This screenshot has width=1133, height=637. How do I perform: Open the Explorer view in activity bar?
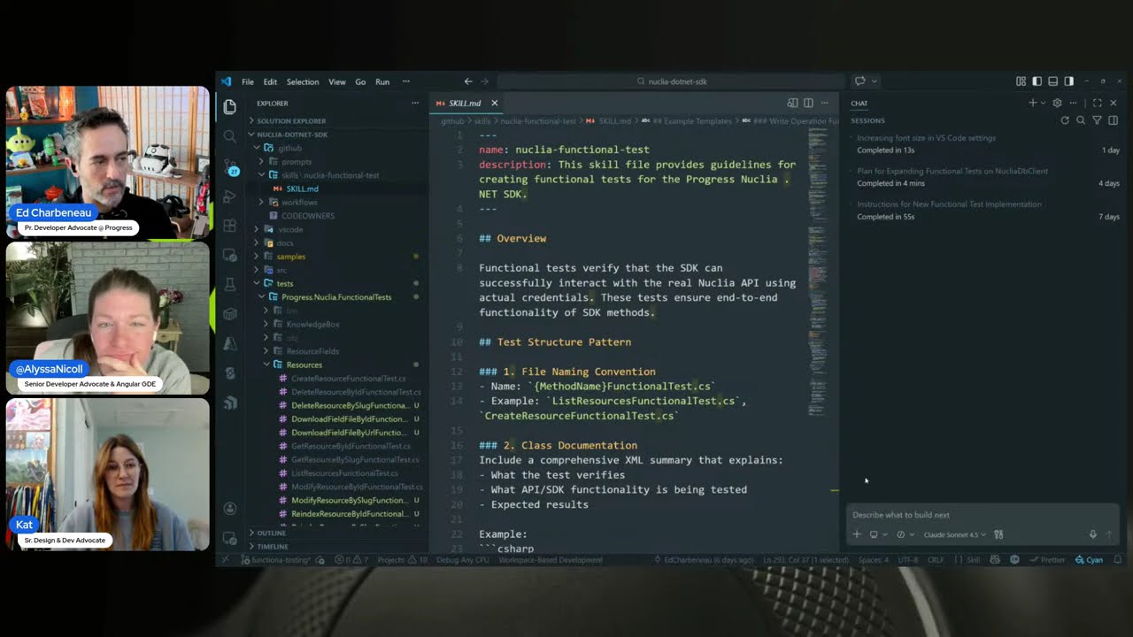[230, 106]
